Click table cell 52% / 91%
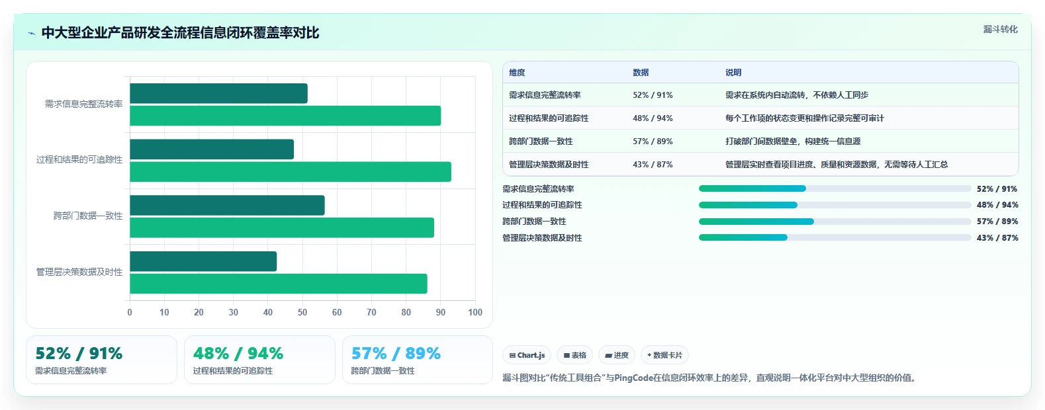1045x410 pixels. coord(653,95)
